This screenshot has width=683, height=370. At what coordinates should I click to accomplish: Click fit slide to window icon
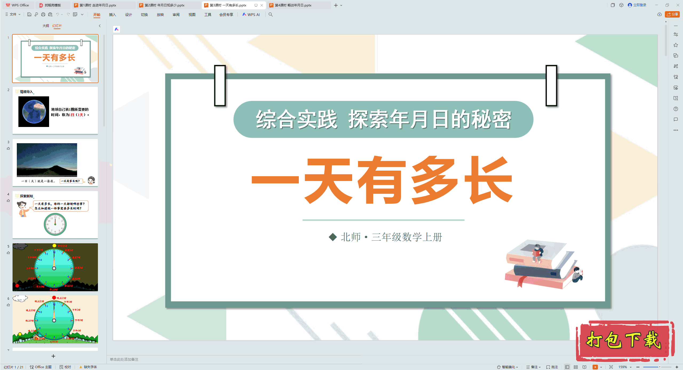(611, 367)
